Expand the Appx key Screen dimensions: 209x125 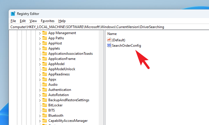[40, 80]
